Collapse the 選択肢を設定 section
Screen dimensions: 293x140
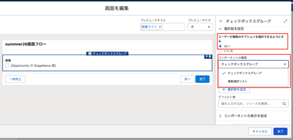coord(221,29)
